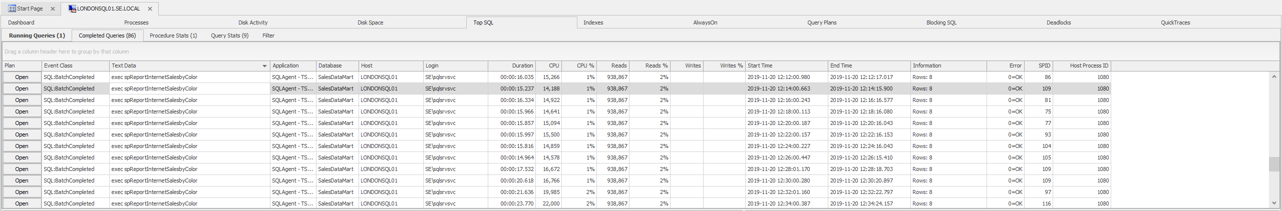Click the Login column header
1282x211 pixels.
pos(456,66)
